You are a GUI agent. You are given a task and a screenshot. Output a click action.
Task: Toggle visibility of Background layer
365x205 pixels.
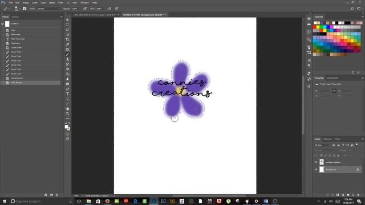point(316,170)
